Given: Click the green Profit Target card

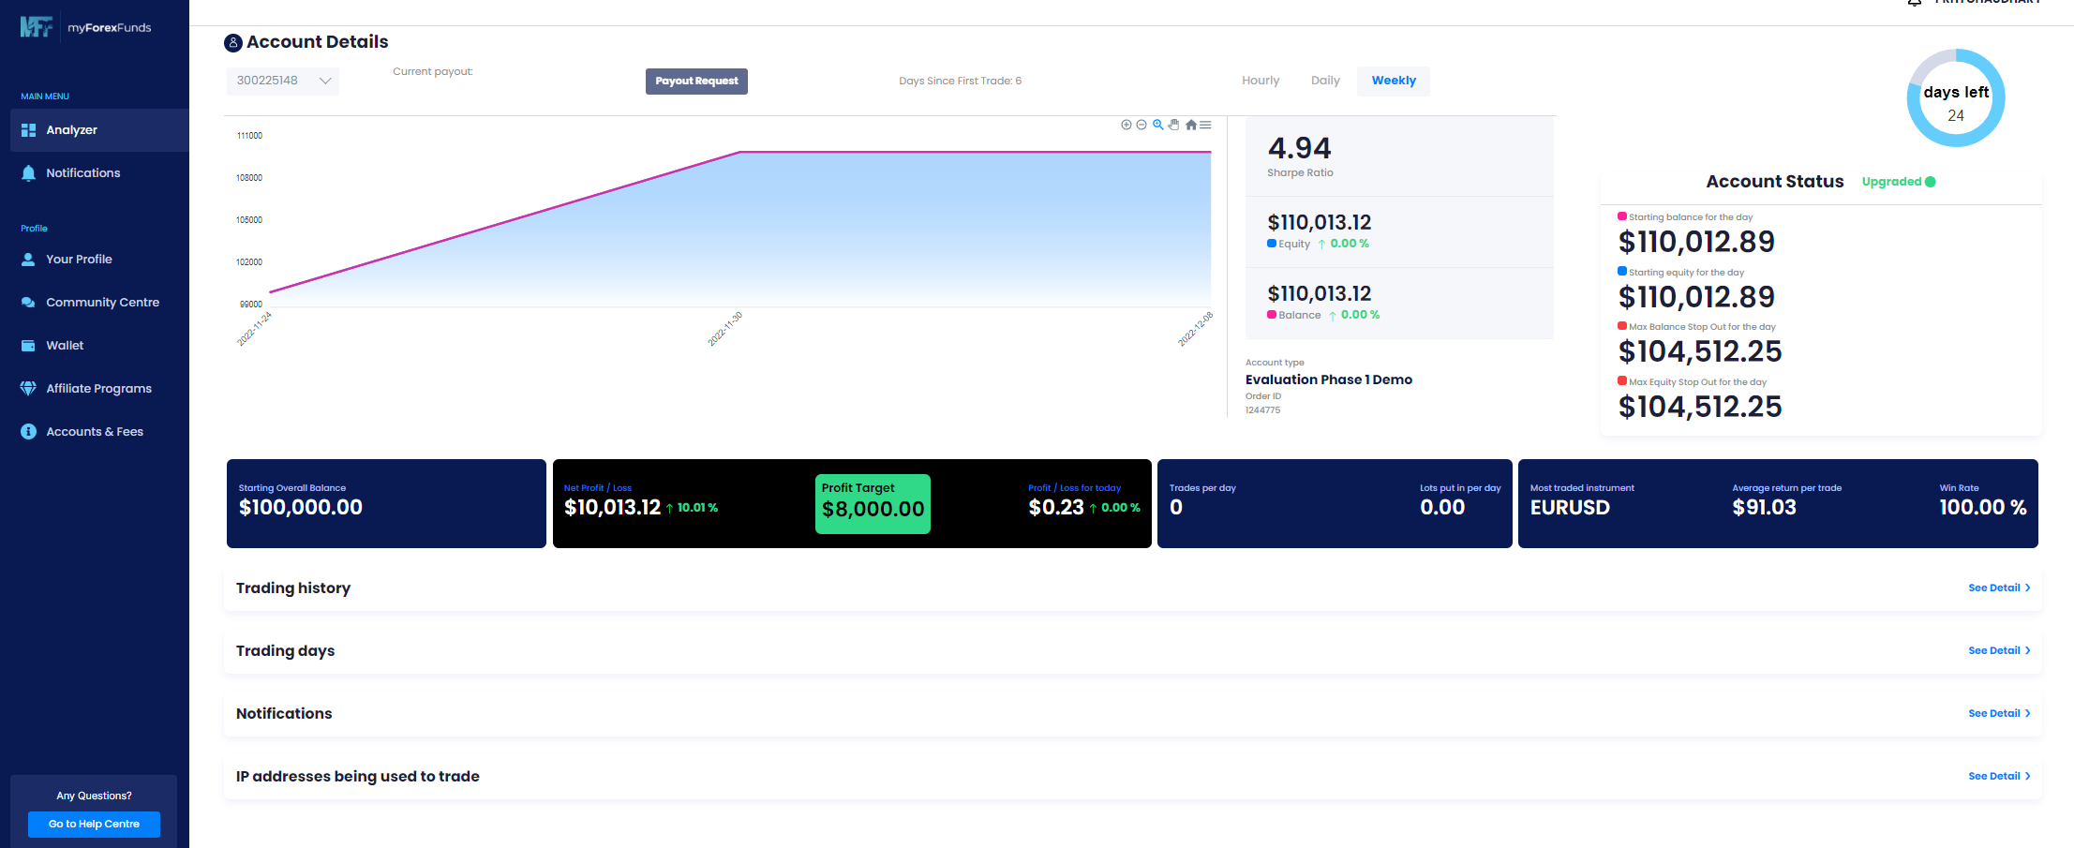Looking at the screenshot, I should 873,504.
